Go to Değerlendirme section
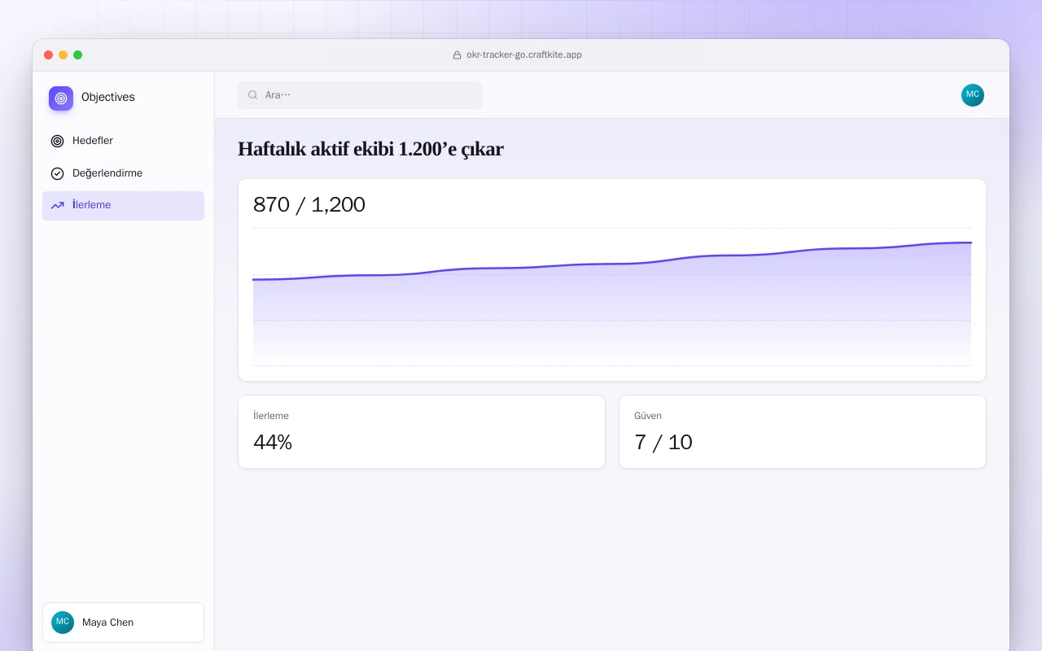Viewport: 1042px width, 651px height. (x=123, y=173)
